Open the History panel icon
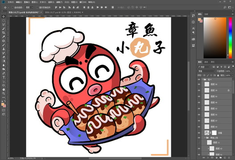 click(193, 16)
